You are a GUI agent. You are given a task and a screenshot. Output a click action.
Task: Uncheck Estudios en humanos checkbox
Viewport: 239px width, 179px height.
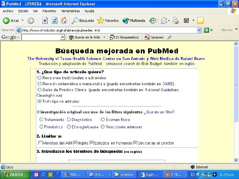point(92,143)
